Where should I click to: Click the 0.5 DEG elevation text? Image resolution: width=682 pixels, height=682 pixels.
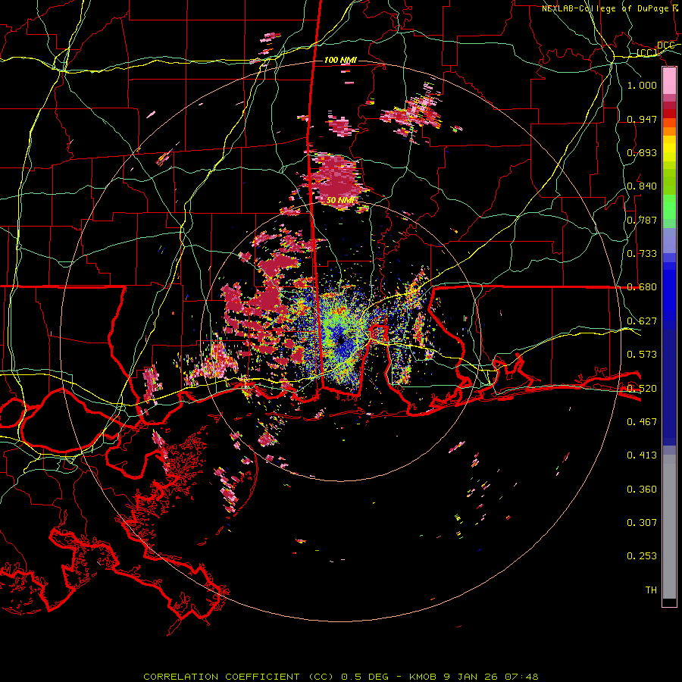(x=364, y=677)
